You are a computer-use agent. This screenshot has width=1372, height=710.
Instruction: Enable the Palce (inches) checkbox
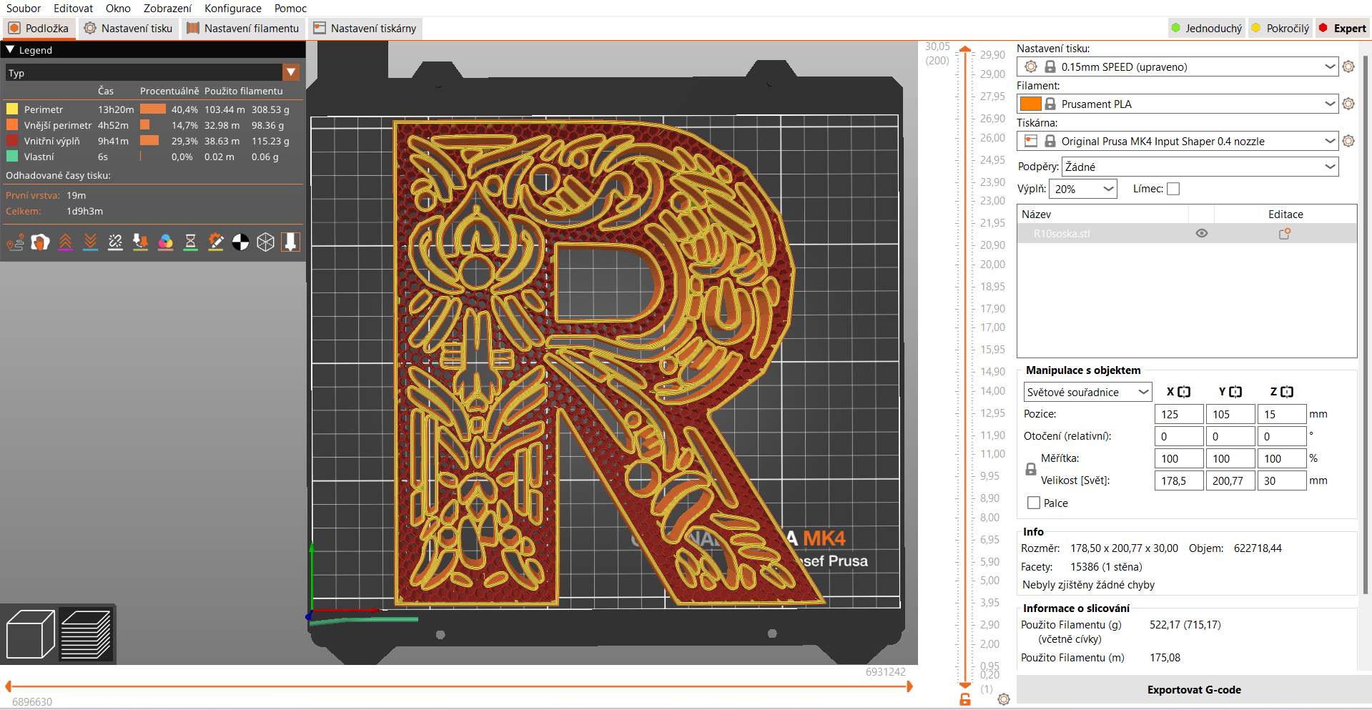tap(1034, 503)
